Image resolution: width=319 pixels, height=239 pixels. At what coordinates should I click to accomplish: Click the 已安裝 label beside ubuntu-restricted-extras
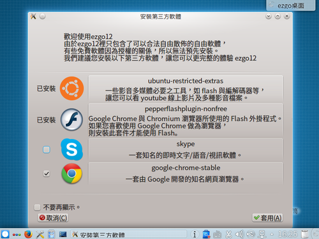[46, 89]
